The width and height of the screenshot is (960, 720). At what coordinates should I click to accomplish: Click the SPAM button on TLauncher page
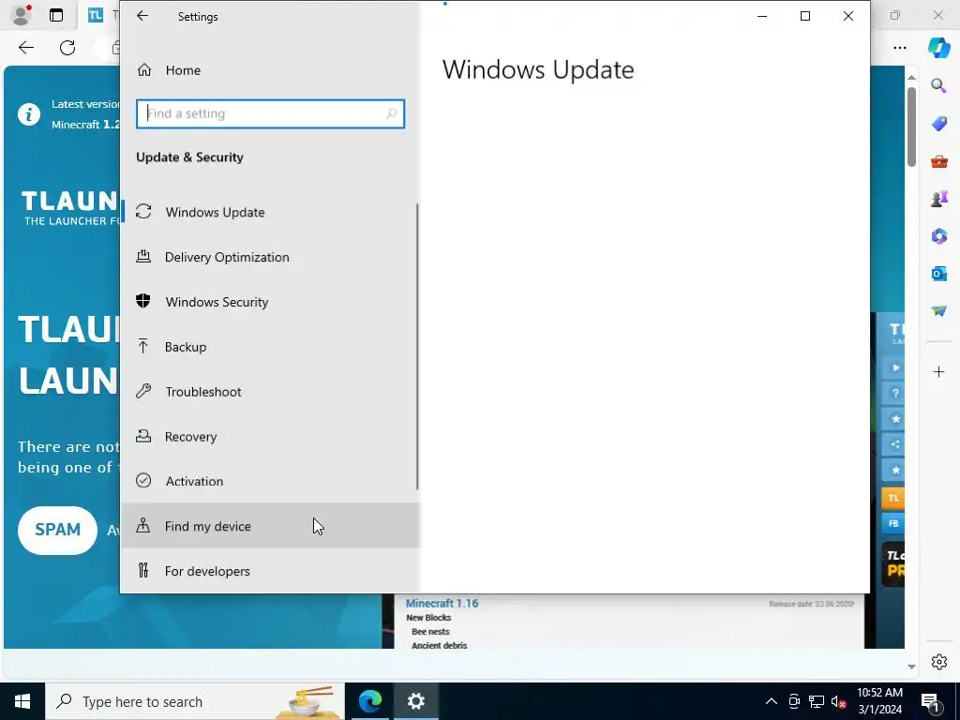[57, 530]
